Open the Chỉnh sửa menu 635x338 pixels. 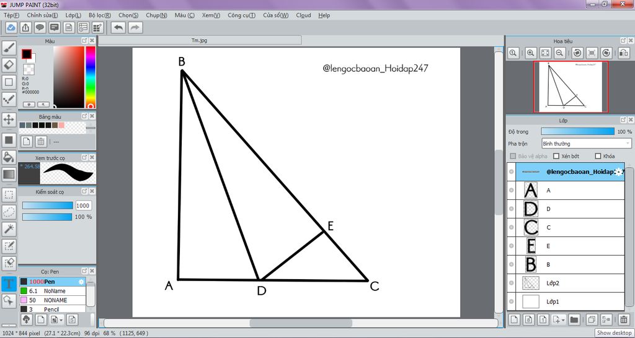coord(42,15)
